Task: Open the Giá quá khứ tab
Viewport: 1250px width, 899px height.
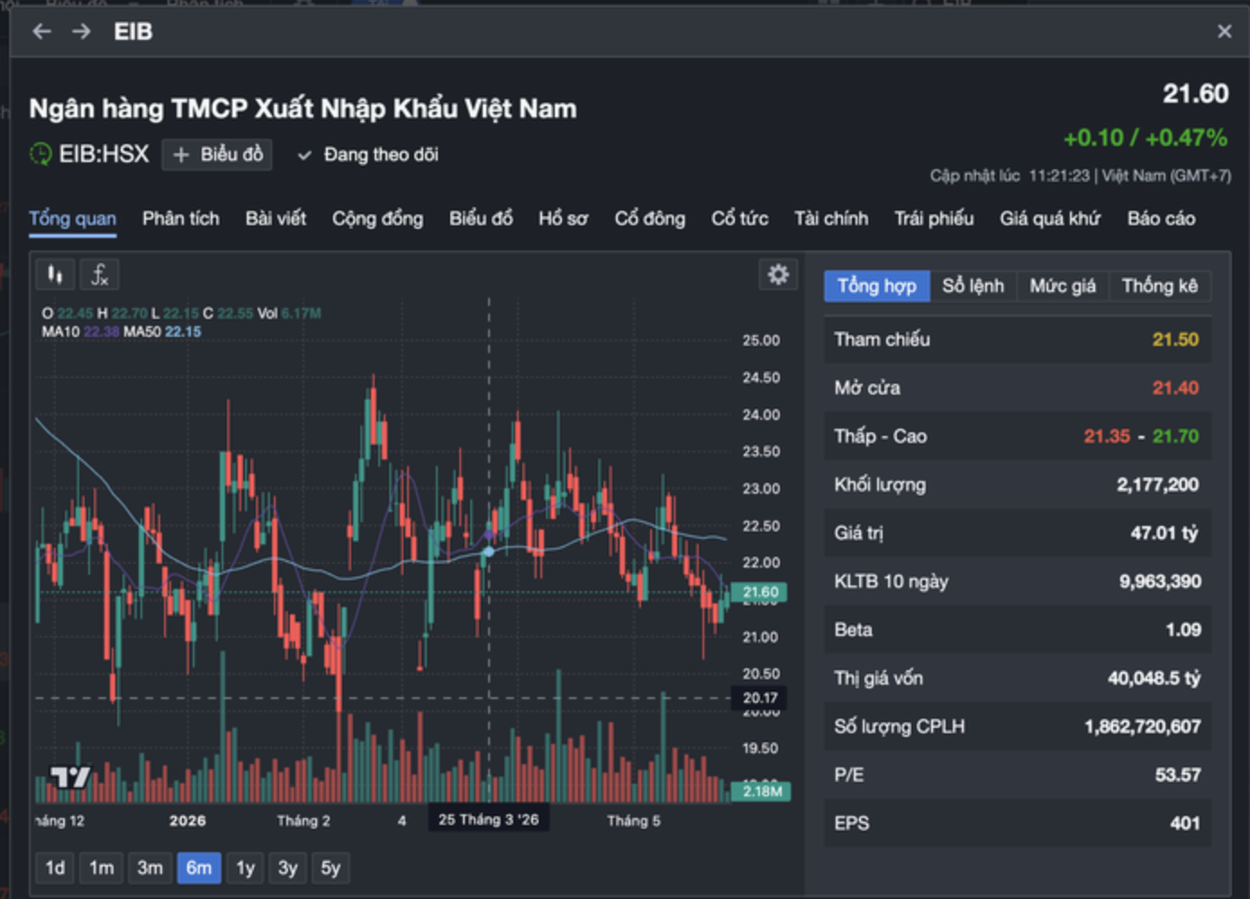Action: pos(1050,219)
